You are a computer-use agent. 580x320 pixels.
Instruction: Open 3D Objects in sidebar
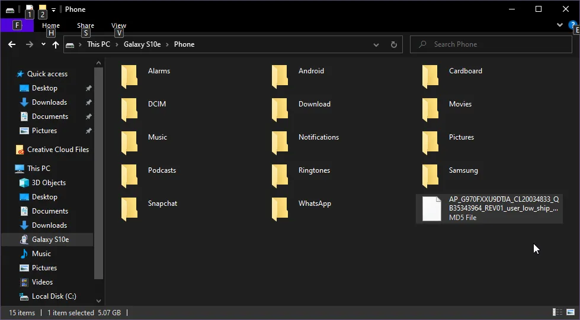(49, 183)
